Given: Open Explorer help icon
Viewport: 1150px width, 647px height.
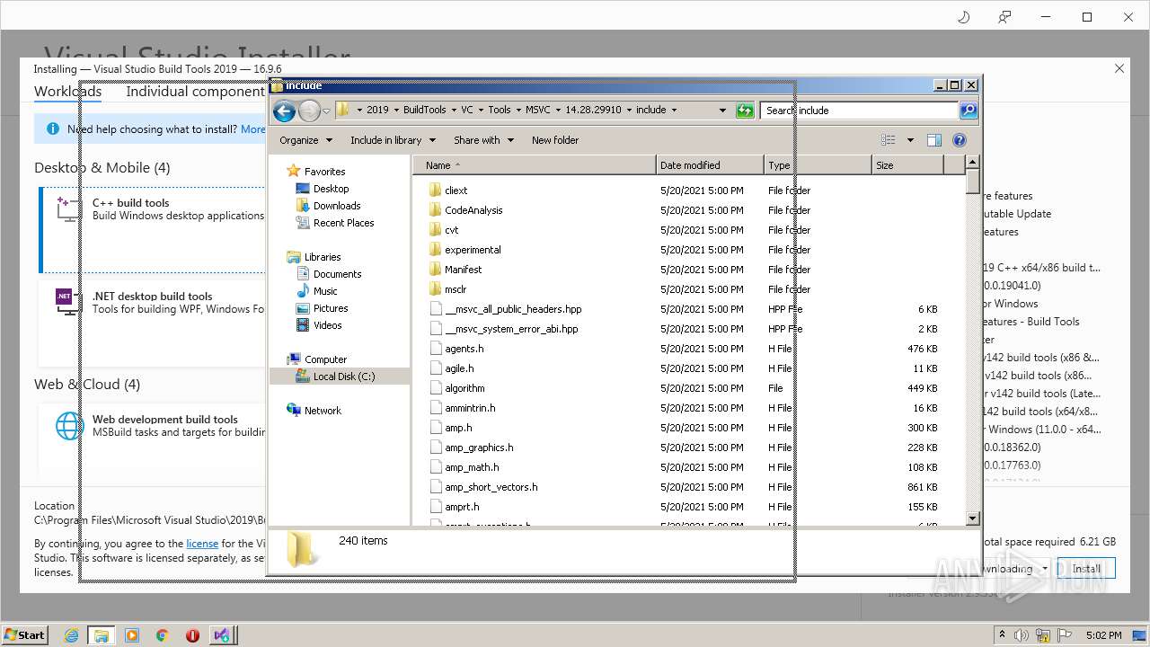Looking at the screenshot, I should pyautogui.click(x=960, y=140).
